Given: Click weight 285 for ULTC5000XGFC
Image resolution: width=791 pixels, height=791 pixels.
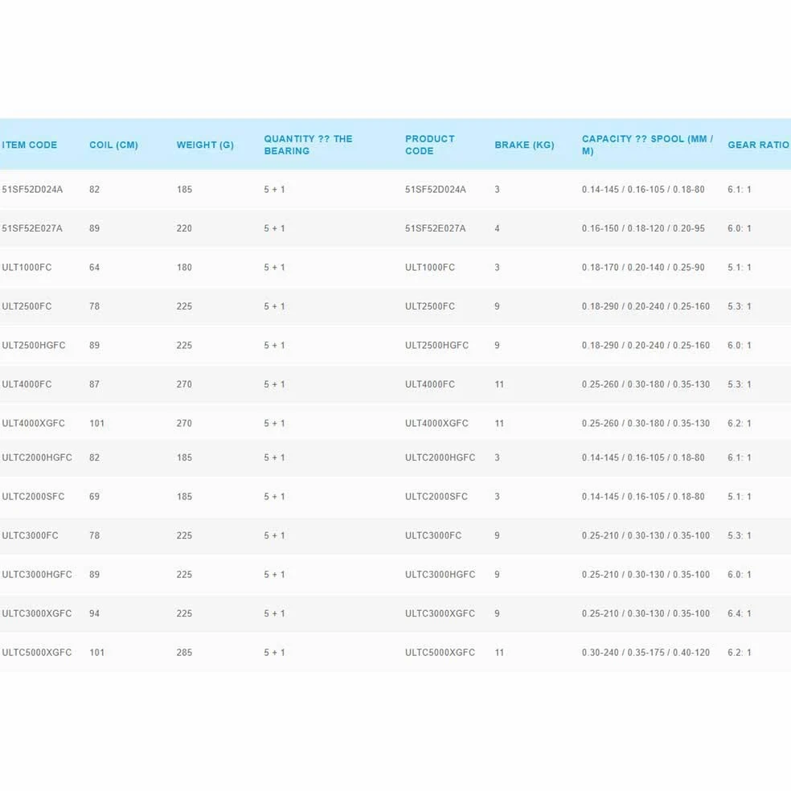Looking at the screenshot, I should click(184, 652).
